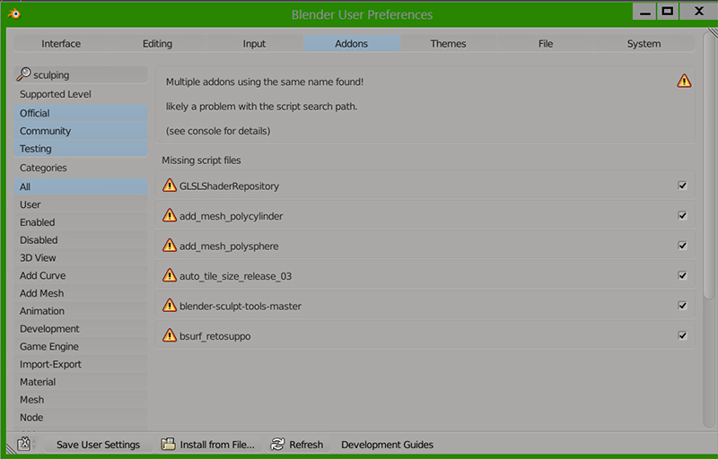Select the 3D View category
The height and width of the screenshot is (459, 718).
coord(81,258)
